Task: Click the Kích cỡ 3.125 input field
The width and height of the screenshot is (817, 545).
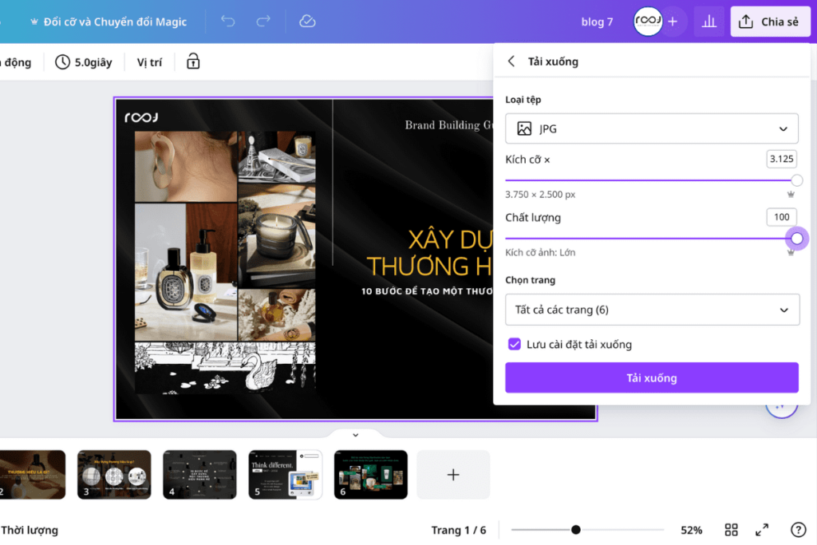Action: 782,159
